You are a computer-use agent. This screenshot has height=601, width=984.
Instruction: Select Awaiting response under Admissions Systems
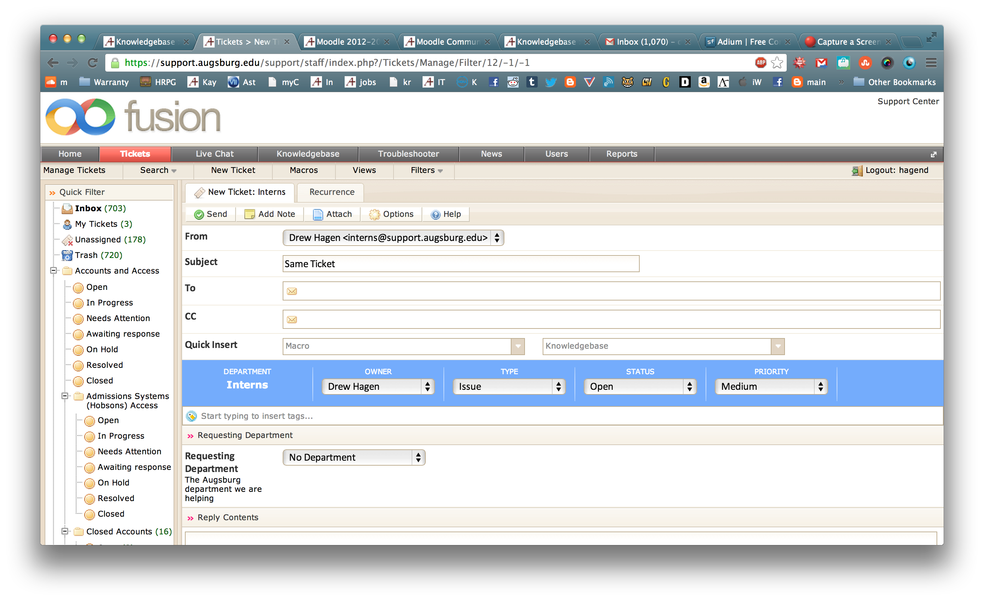click(134, 467)
